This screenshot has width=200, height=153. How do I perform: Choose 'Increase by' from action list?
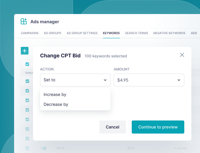(x=55, y=95)
